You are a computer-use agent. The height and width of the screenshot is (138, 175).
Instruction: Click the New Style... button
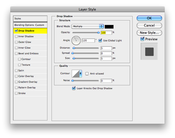click(x=149, y=33)
